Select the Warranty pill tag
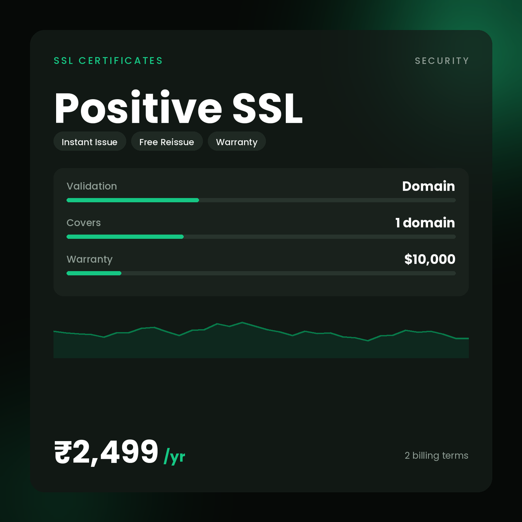This screenshot has height=522, width=522. click(237, 141)
